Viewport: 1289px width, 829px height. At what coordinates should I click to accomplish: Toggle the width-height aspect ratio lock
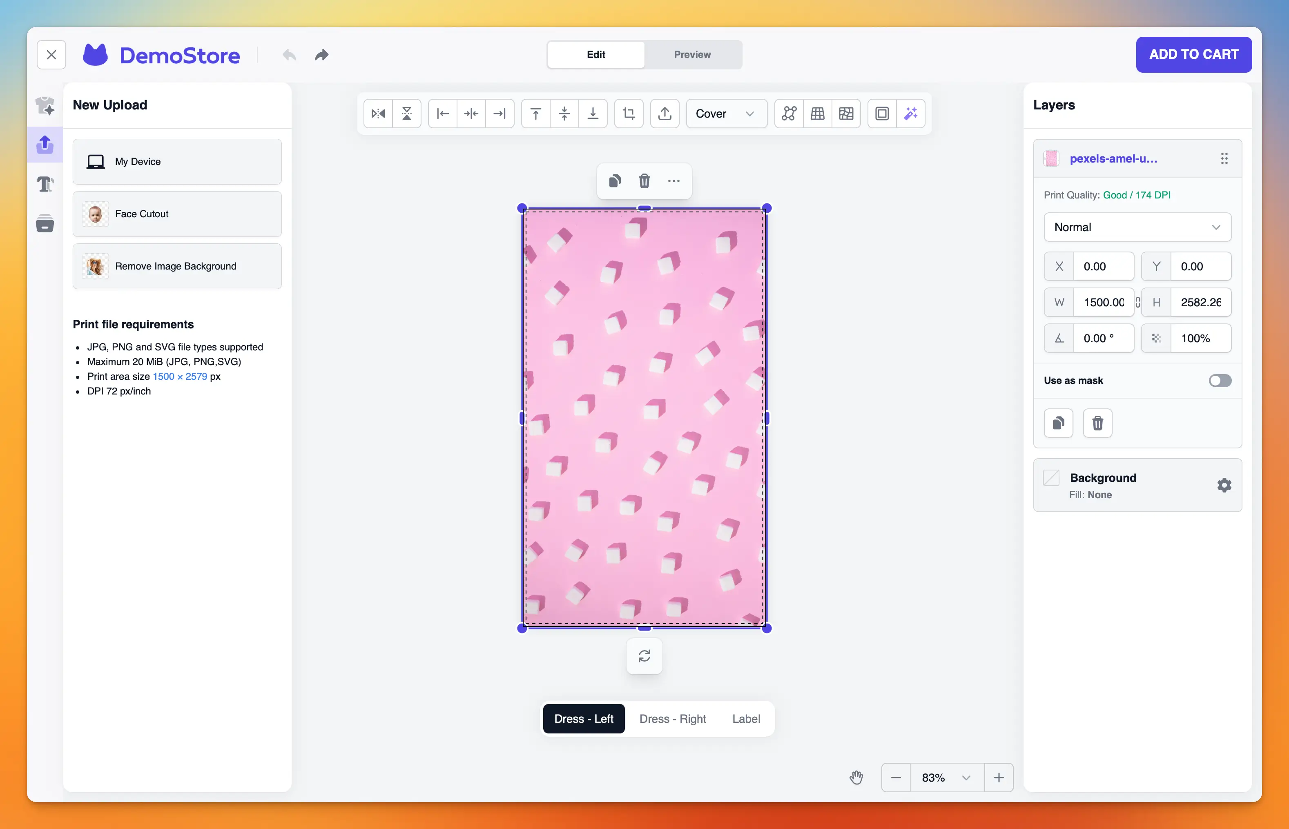pyautogui.click(x=1138, y=303)
